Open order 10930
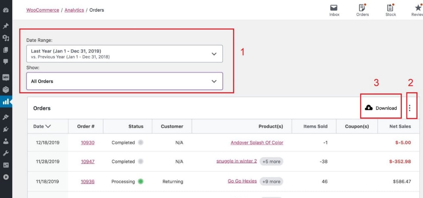The image size is (423, 198). (87, 142)
